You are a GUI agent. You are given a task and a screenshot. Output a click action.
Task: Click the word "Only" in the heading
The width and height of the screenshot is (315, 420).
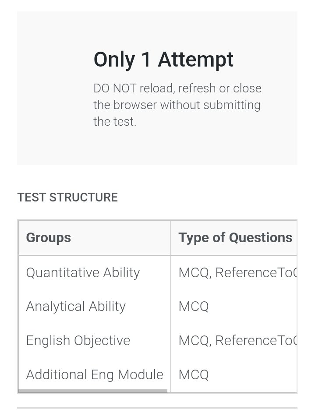pyautogui.click(x=114, y=60)
